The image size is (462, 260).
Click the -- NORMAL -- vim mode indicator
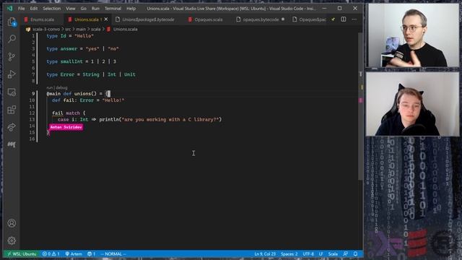[x=113, y=253]
